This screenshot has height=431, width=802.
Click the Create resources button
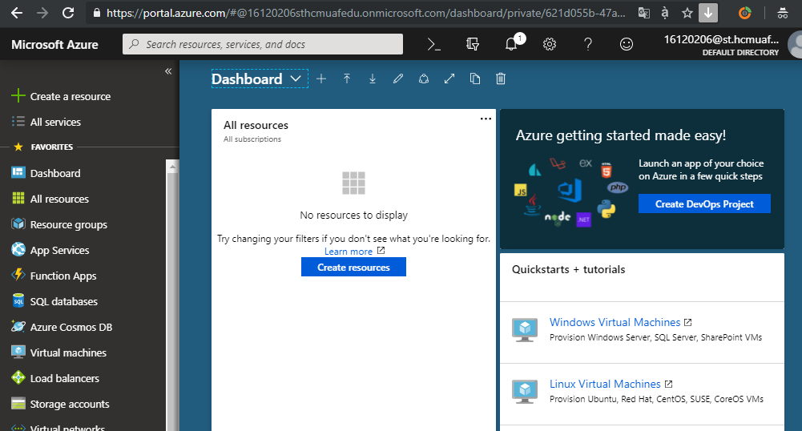(x=353, y=267)
